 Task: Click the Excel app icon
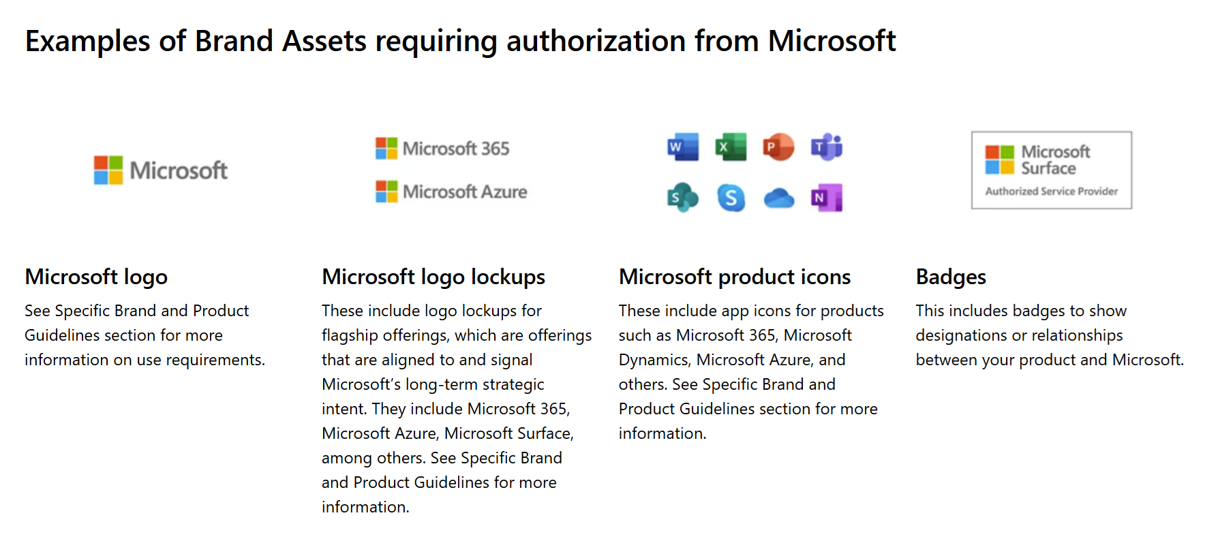pos(731,147)
